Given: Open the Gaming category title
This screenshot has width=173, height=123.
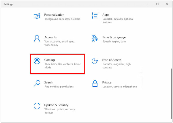Looking at the screenshot, I should pos(50,60).
